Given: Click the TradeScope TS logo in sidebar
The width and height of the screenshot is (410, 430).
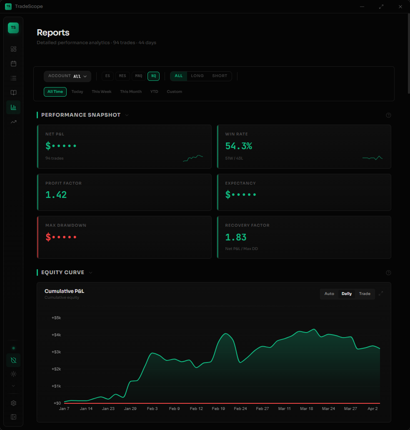Looking at the screenshot, I should pos(13,27).
